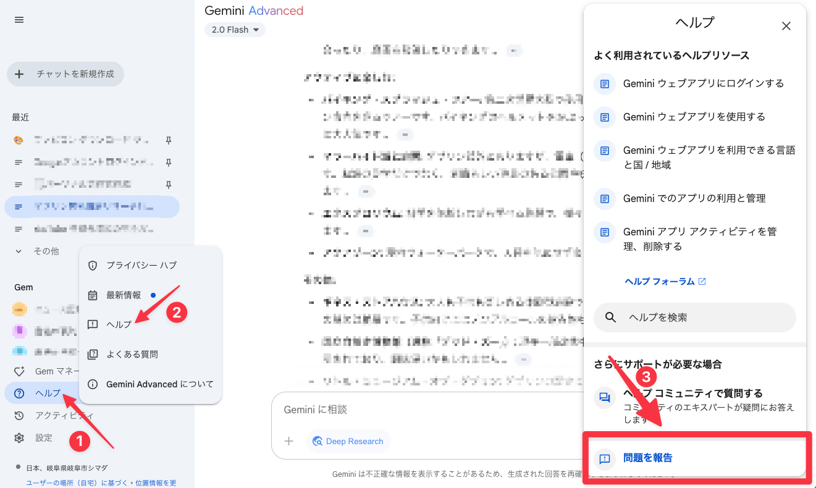Open Gemini ウェブアプリを利用できる言語と国 / 地域 article

click(695, 158)
